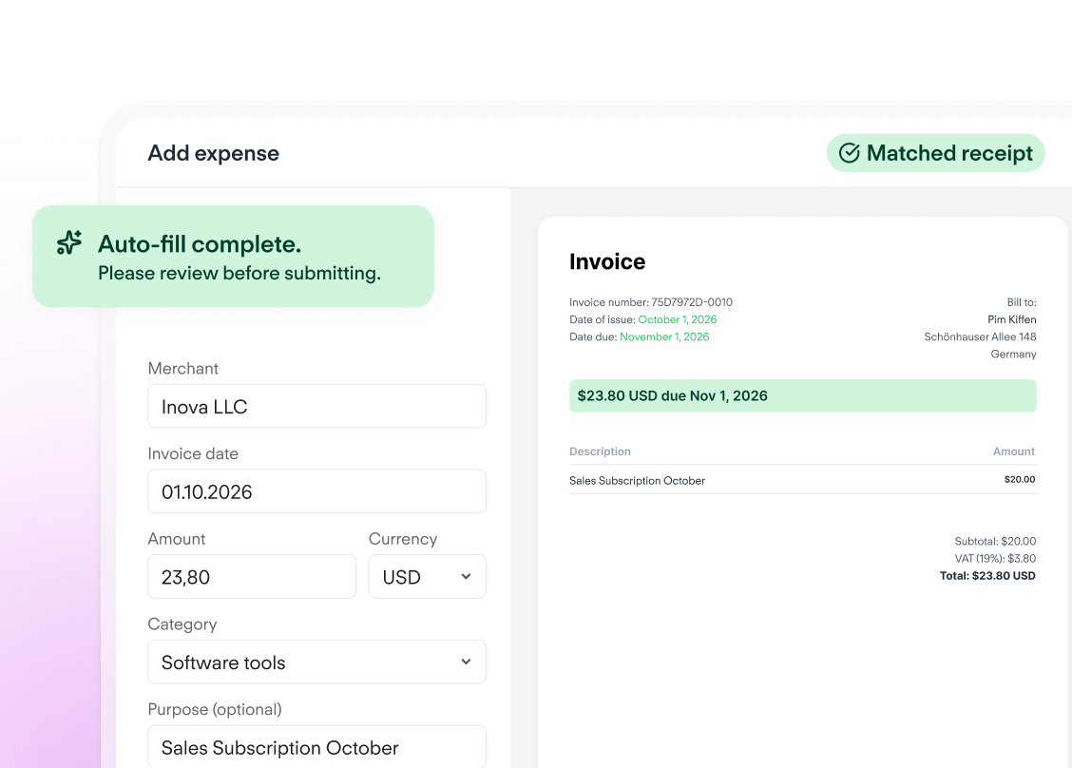Click 'Subtotal: $20.00' on invoice
The width and height of the screenshot is (1072, 768).
pyautogui.click(x=995, y=541)
